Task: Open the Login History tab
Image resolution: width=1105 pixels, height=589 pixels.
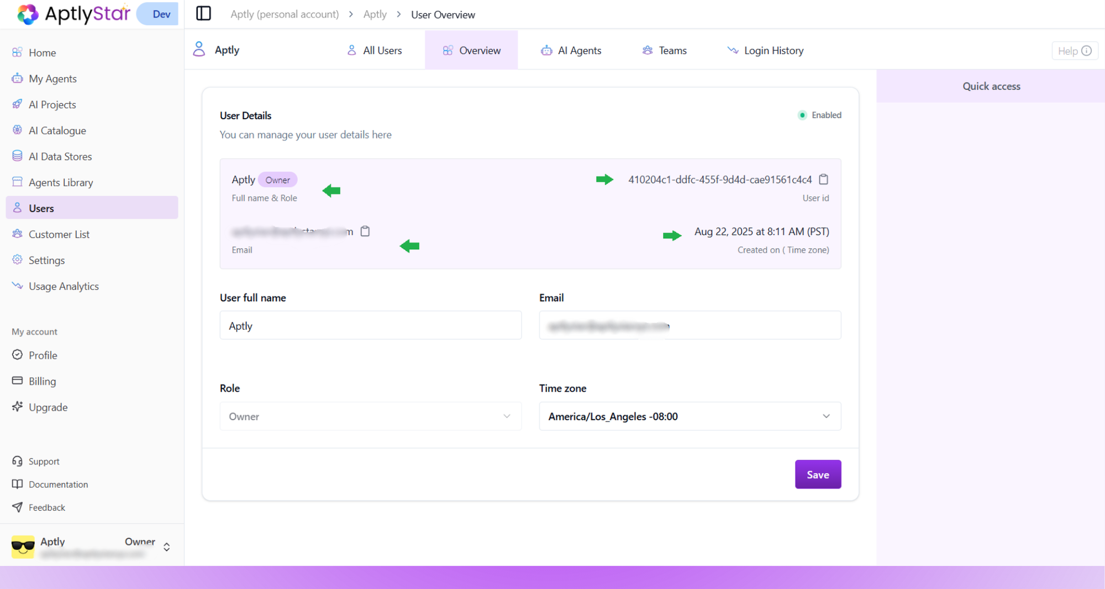Action: tap(765, 50)
